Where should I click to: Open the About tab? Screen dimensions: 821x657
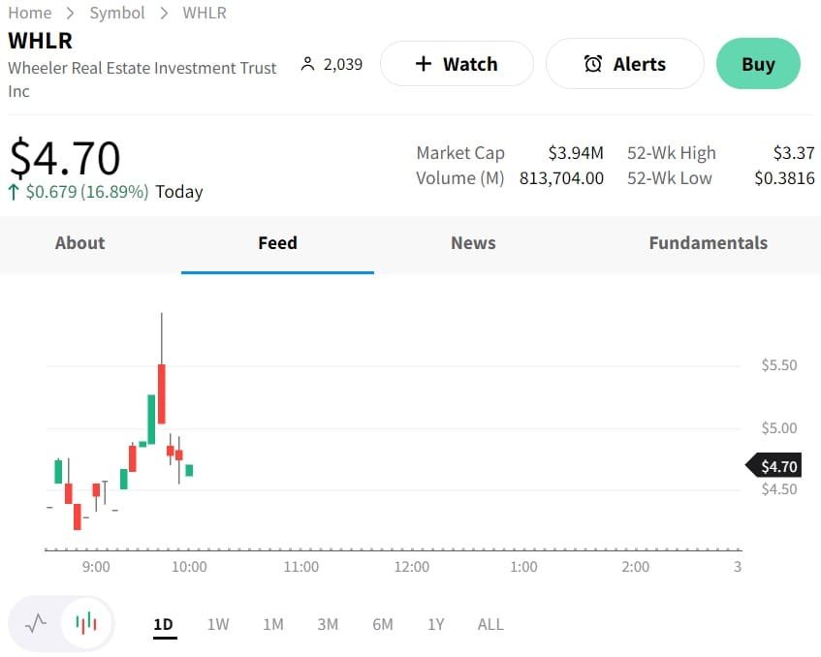point(79,243)
